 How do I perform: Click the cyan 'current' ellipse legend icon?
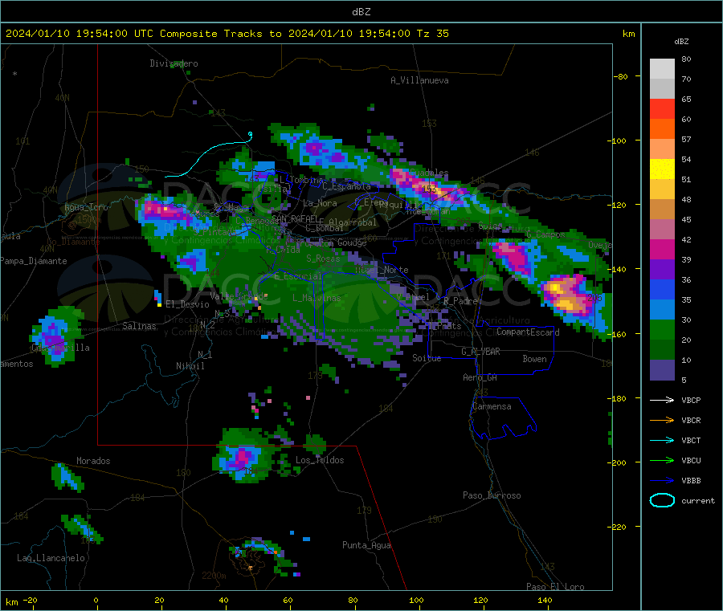point(662,500)
